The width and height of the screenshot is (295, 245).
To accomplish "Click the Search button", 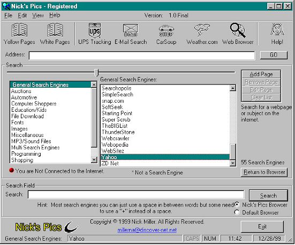I will pos(268,196).
